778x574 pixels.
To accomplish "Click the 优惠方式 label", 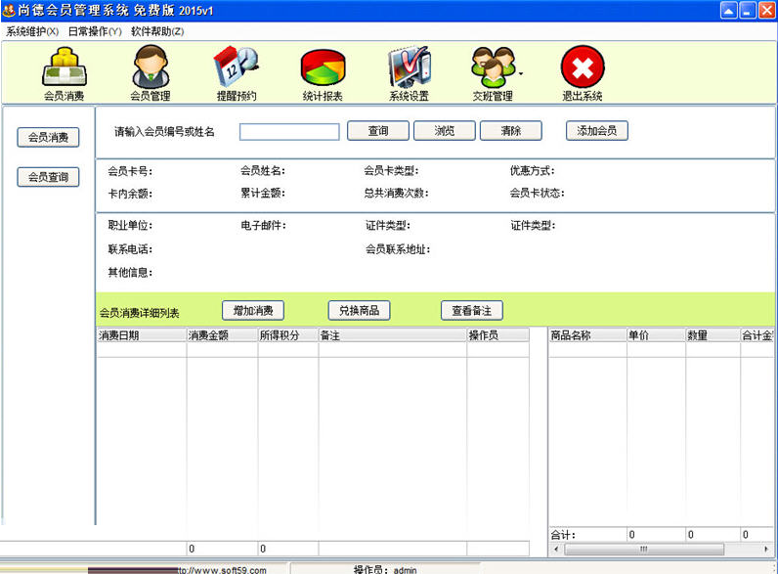I will tap(533, 171).
